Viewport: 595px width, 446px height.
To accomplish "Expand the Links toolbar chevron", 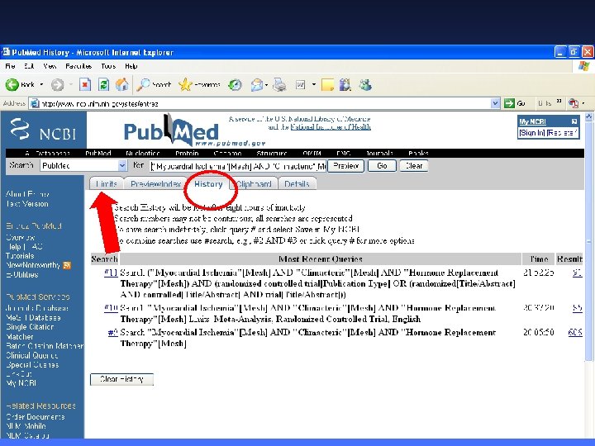I will (559, 102).
